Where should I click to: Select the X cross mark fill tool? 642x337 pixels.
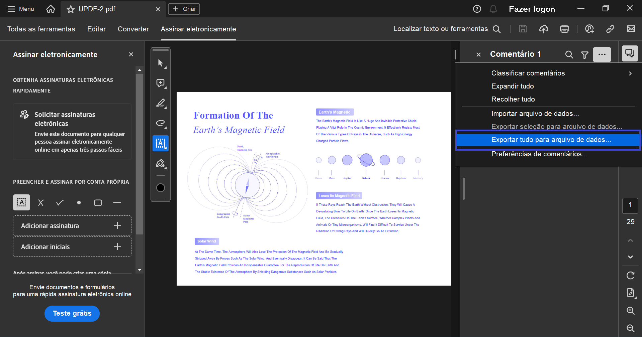pyautogui.click(x=41, y=203)
